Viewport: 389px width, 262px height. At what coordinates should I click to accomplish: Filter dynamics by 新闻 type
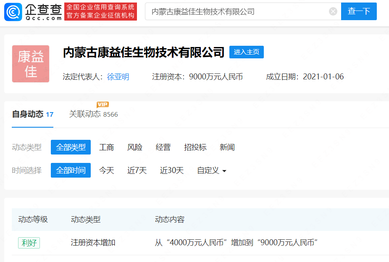(227, 147)
